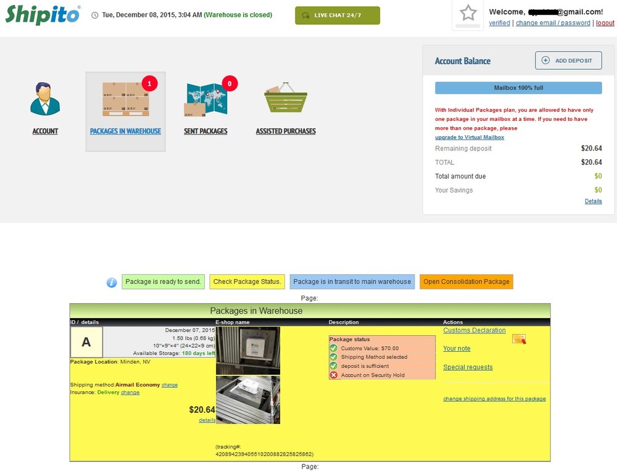Open the ACCOUNT menu label

tap(45, 131)
